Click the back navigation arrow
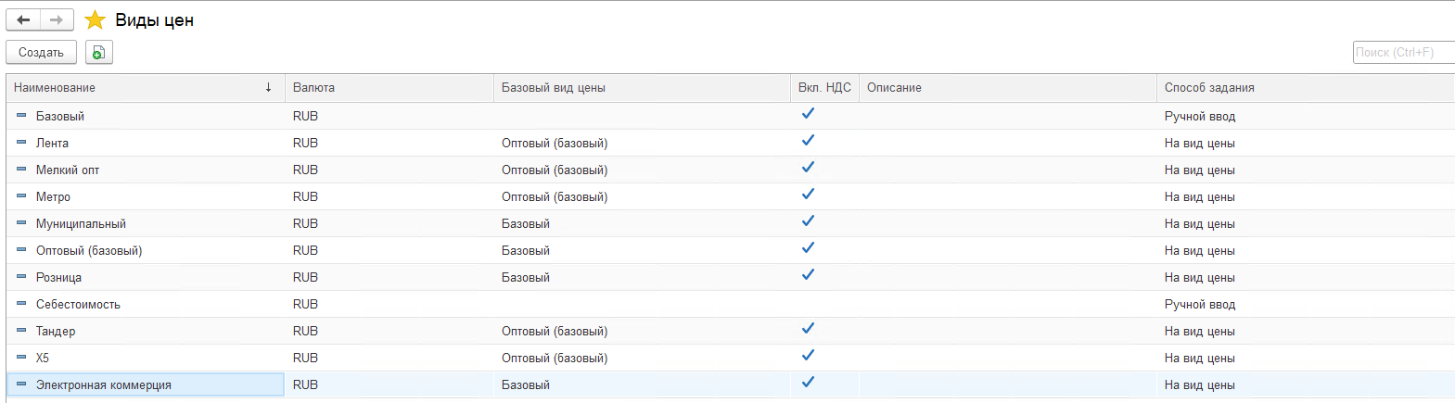Screen dimensions: 1455x403 tap(24, 20)
